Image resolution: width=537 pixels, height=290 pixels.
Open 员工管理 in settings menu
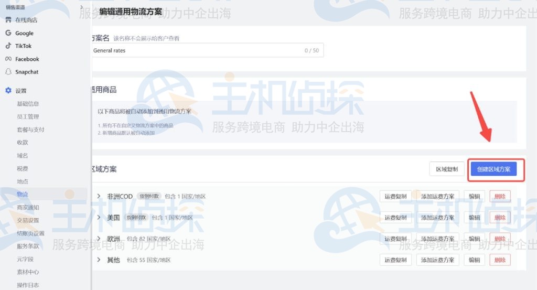[x=28, y=116]
